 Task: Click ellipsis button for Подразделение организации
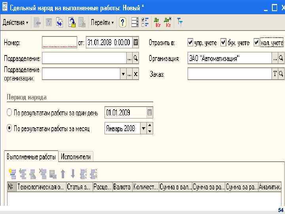[129, 74]
